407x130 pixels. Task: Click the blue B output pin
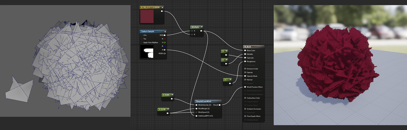165,46
